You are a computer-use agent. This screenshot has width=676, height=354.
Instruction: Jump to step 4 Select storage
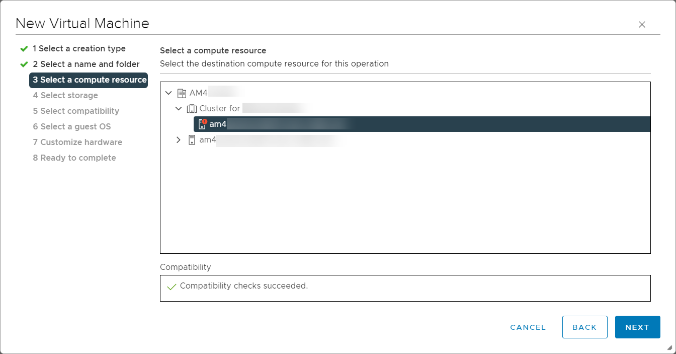pyautogui.click(x=65, y=96)
